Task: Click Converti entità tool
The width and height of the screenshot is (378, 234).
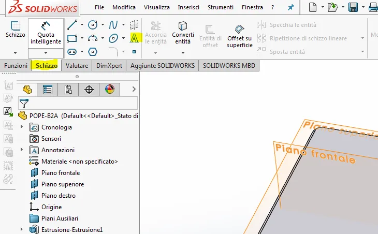Action: tap(183, 33)
